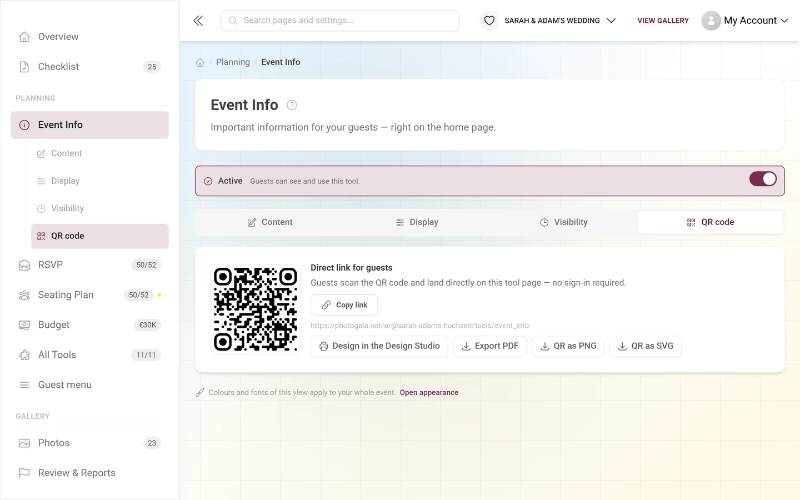Download QR as SVG

tap(646, 346)
